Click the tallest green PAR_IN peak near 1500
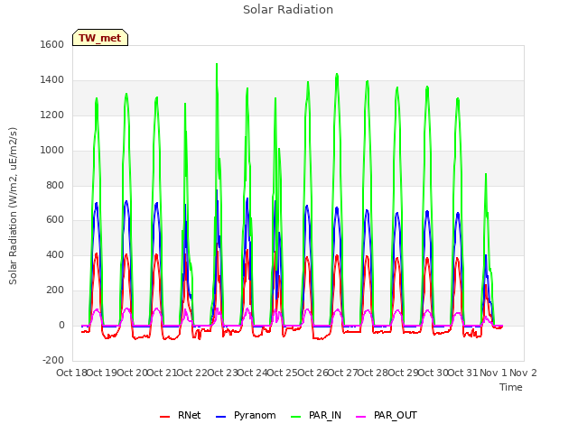578x433 pixels. (217, 65)
